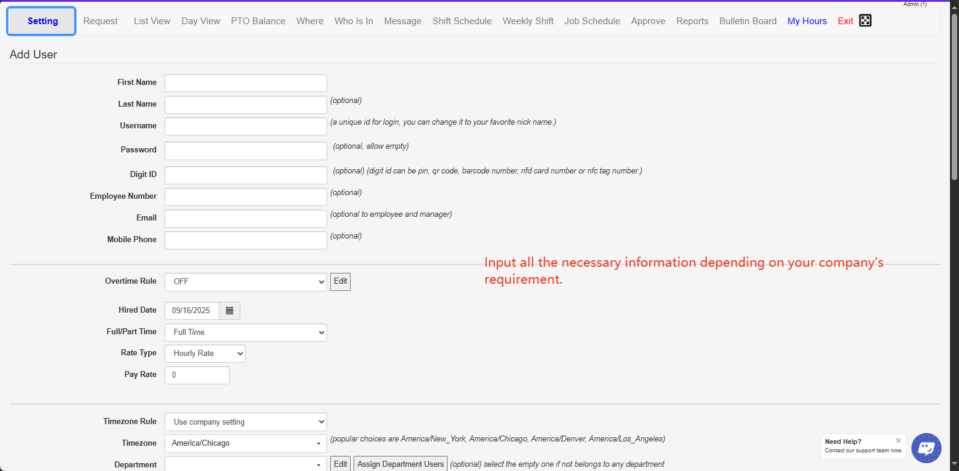Focus the Employee Number input box

click(x=245, y=197)
